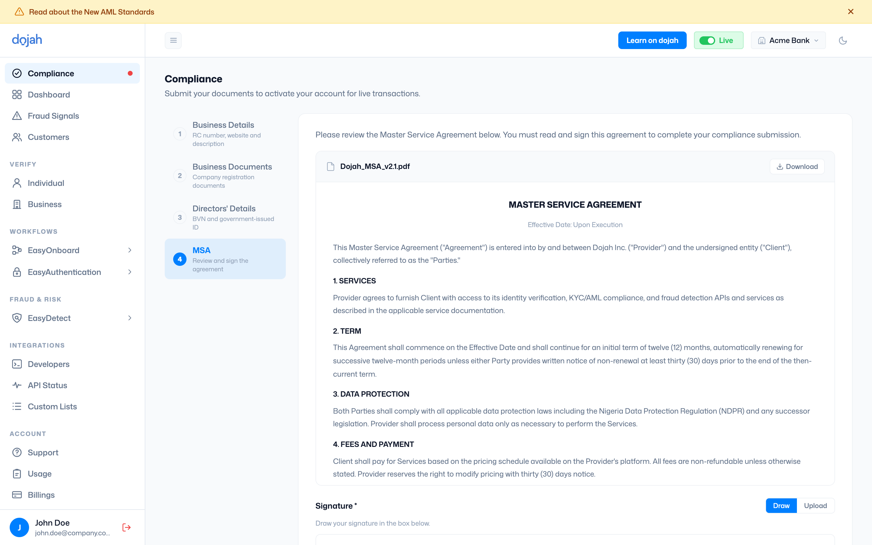The width and height of the screenshot is (872, 545).
Task: Open the Compliance menu item
Action: (72, 74)
